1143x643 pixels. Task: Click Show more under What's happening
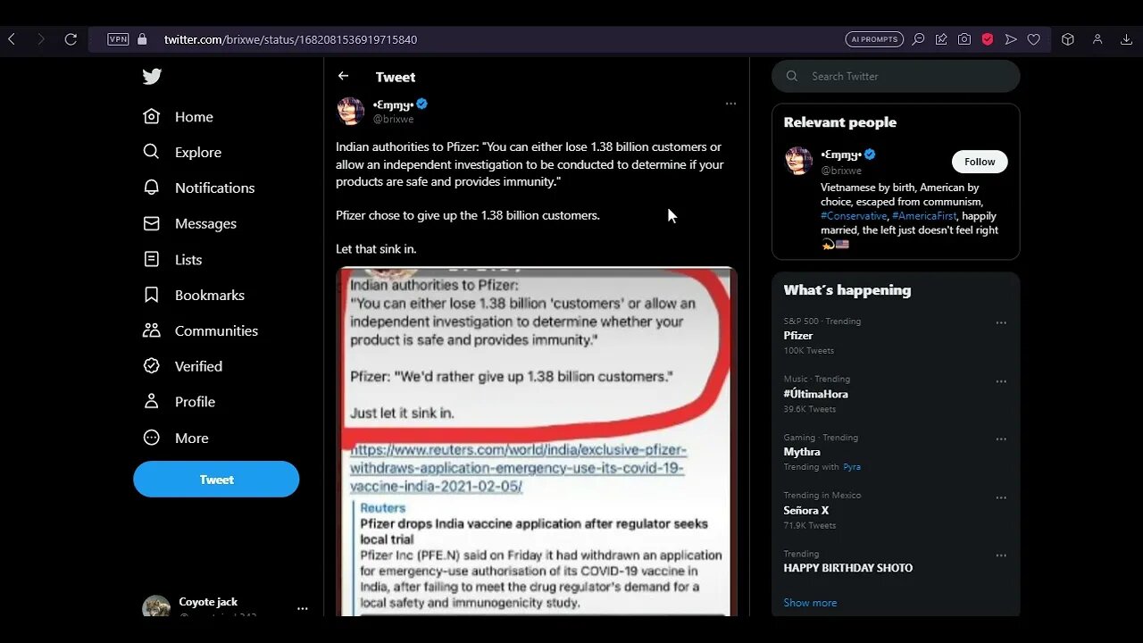(x=810, y=603)
